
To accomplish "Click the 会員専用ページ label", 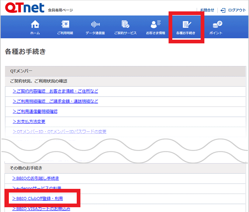I will pos(60,10).
